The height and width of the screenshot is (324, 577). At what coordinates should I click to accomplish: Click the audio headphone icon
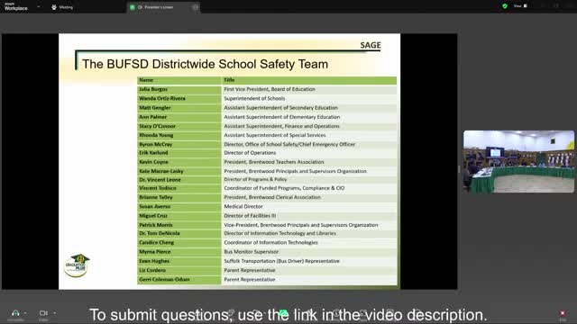pos(15,313)
